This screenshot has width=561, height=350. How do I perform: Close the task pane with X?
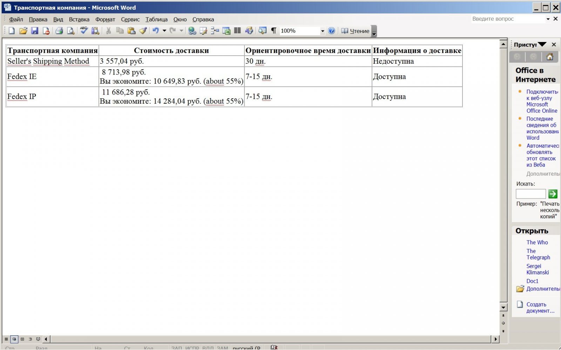554,44
